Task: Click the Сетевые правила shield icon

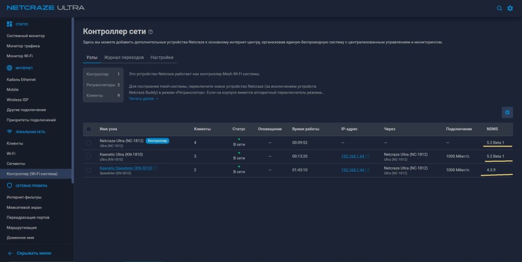Action: click(x=9, y=186)
